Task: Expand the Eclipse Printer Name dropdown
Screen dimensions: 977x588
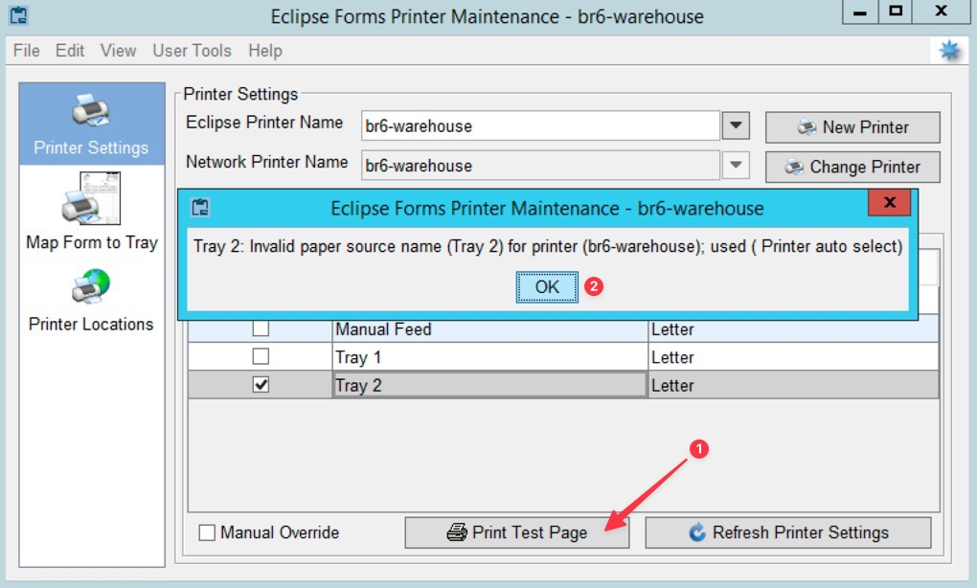Action: pyautogui.click(x=736, y=125)
